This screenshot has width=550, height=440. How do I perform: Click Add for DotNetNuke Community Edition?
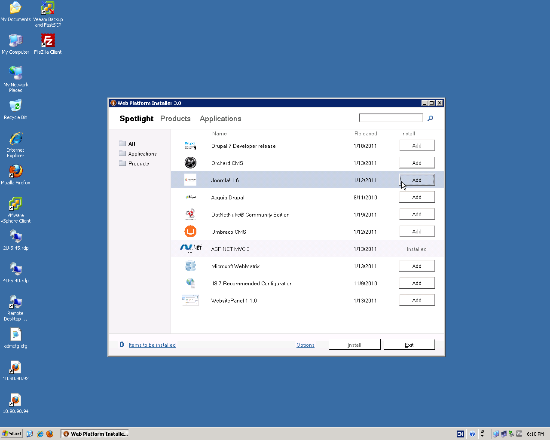pos(417,214)
